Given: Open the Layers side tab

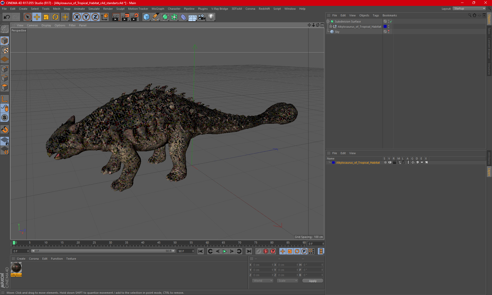Looking at the screenshot, I should pyautogui.click(x=489, y=172).
